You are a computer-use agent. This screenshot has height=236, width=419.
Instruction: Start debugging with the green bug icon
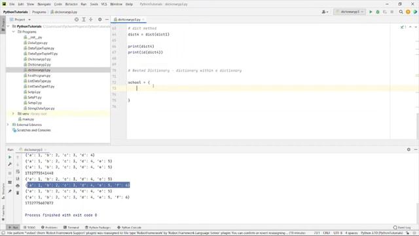(x=378, y=12)
